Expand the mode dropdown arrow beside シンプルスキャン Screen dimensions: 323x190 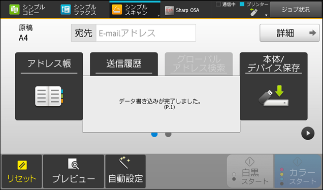[158, 16]
